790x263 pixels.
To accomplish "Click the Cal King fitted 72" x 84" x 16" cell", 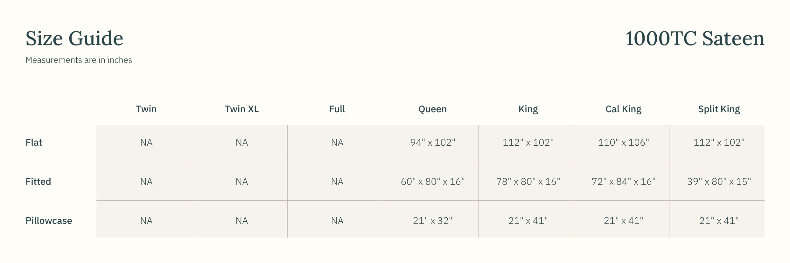I will pos(623,182).
